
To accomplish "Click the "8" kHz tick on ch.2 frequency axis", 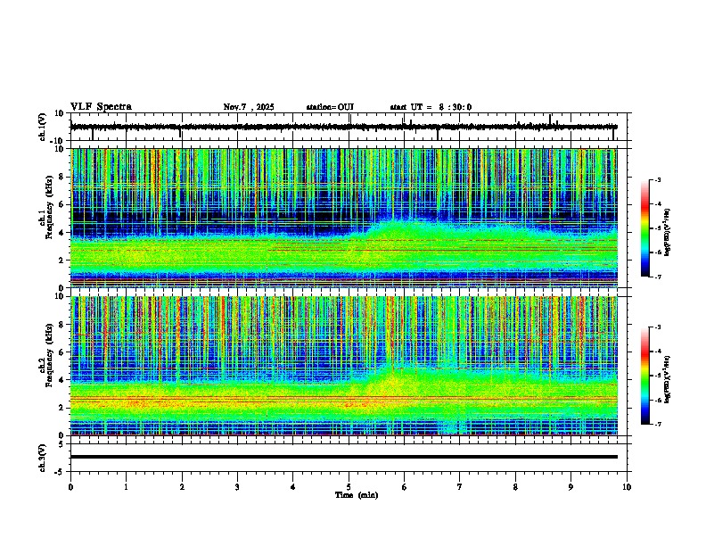I will (x=62, y=325).
